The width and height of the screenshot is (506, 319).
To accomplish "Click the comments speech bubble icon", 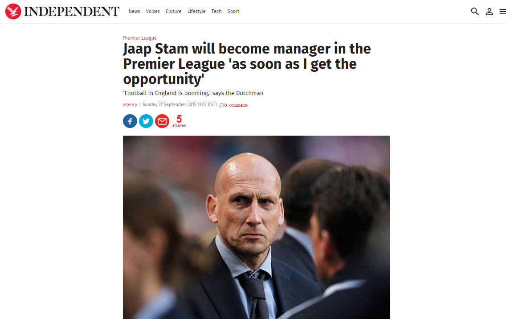I will [x=221, y=105].
